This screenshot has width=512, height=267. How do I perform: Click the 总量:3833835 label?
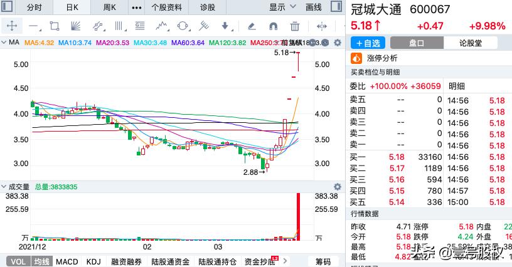[56, 187]
